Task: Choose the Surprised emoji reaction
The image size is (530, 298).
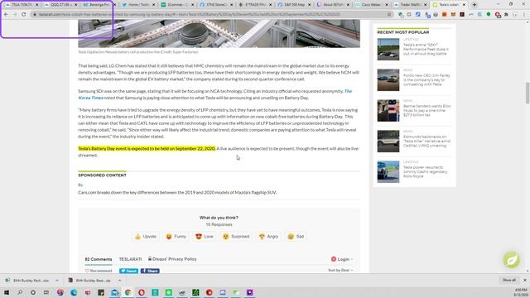Action: click(x=236, y=237)
